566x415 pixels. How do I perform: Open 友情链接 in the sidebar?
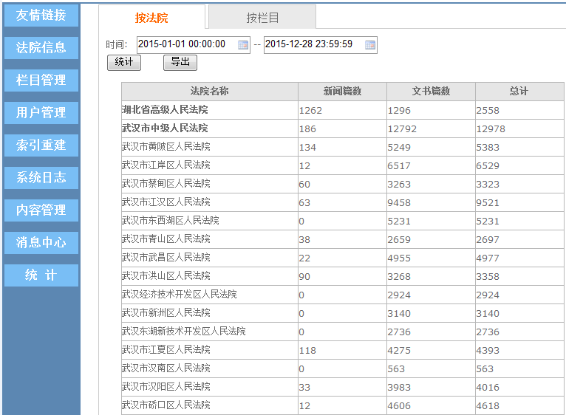(41, 16)
